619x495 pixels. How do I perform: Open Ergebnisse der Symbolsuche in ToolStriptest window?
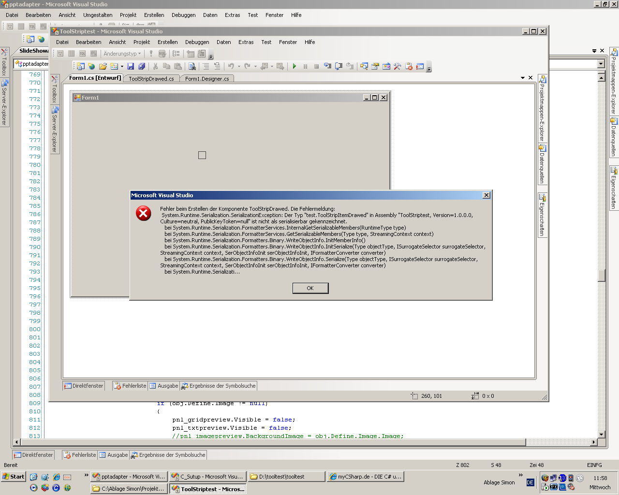click(218, 386)
